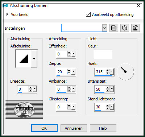
Task: Decrease the Glinstering value with down arrow
Action: (x=69, y=108)
